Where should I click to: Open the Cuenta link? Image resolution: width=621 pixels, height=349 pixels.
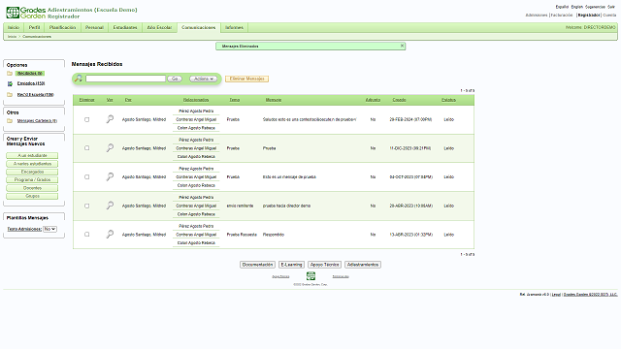pyautogui.click(x=609, y=16)
